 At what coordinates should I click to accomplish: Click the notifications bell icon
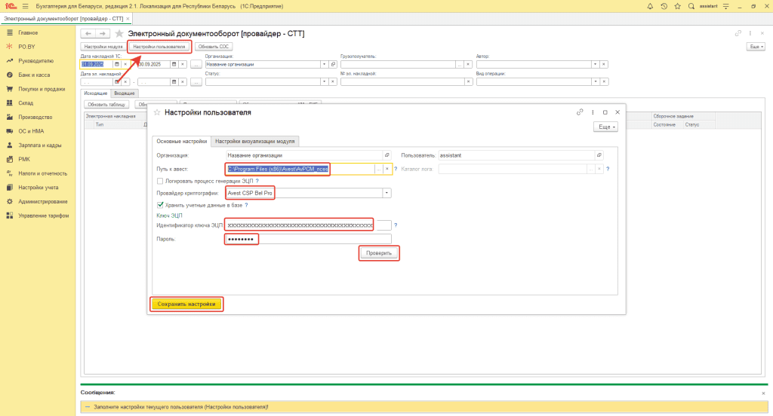(x=651, y=6)
